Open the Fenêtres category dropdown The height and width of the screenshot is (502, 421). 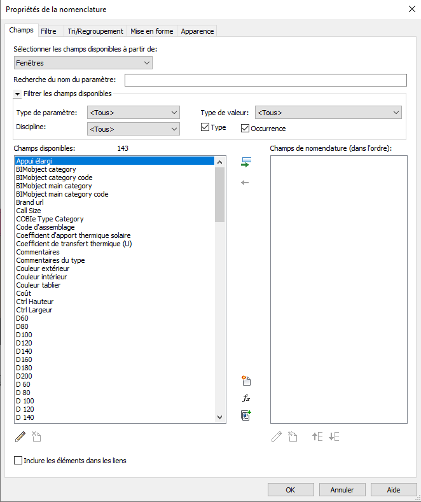point(83,62)
